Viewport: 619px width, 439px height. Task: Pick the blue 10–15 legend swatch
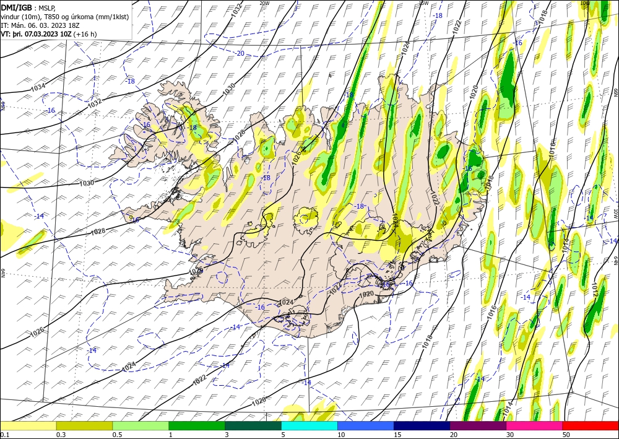(x=366, y=425)
